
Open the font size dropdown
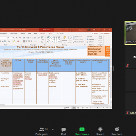coord(12,38)
